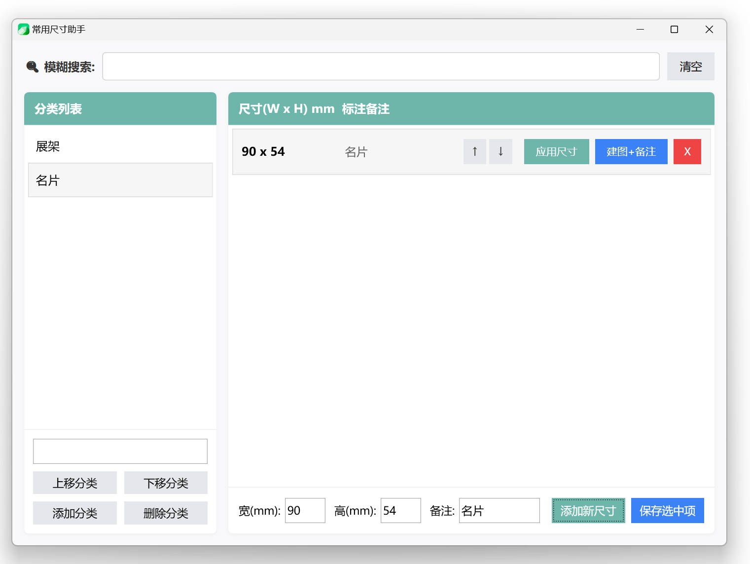Minimize the 常用尺寸助手 window
Image resolution: width=750 pixels, height=564 pixels.
[640, 30]
